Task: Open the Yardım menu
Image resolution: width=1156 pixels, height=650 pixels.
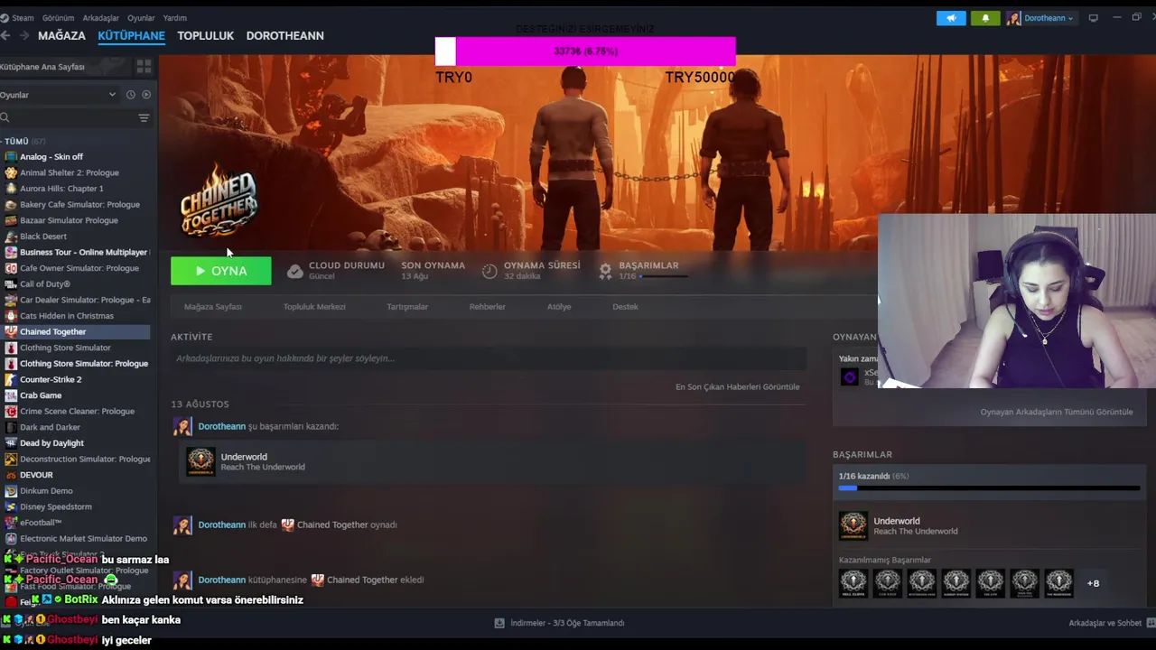Action: click(x=174, y=18)
